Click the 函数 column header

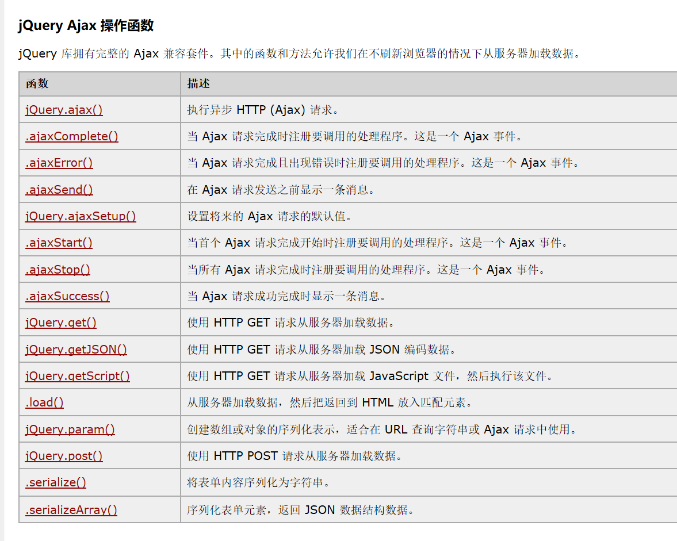click(x=37, y=84)
